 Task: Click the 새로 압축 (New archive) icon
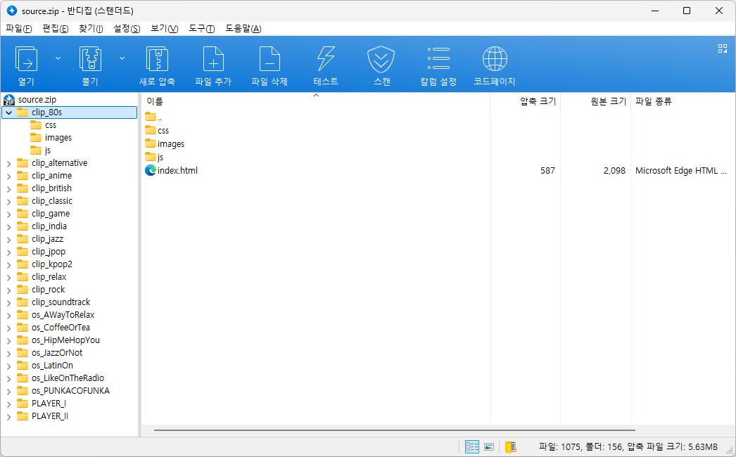[157, 58]
